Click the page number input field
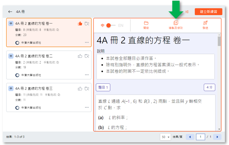 point(200,137)
